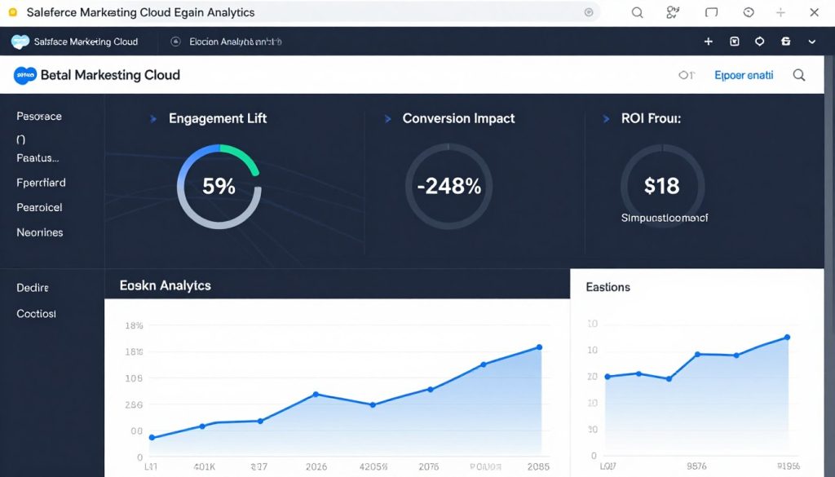The image size is (835, 477).
Task: Open the search icon in the header
Action: (x=798, y=74)
